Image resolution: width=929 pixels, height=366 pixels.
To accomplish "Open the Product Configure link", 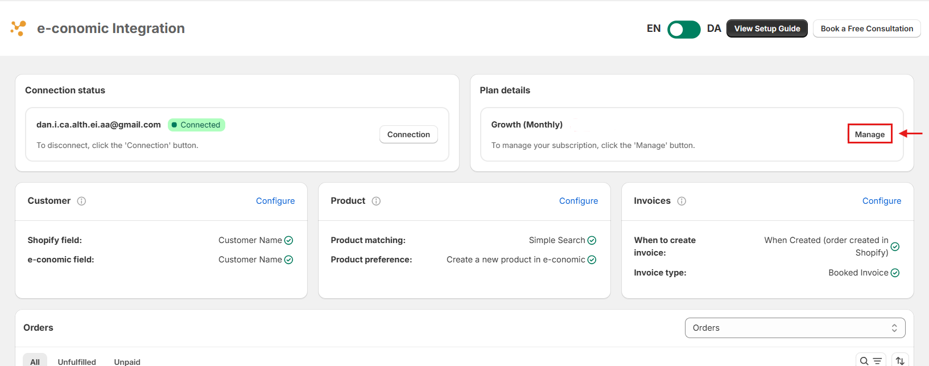I will (x=579, y=201).
